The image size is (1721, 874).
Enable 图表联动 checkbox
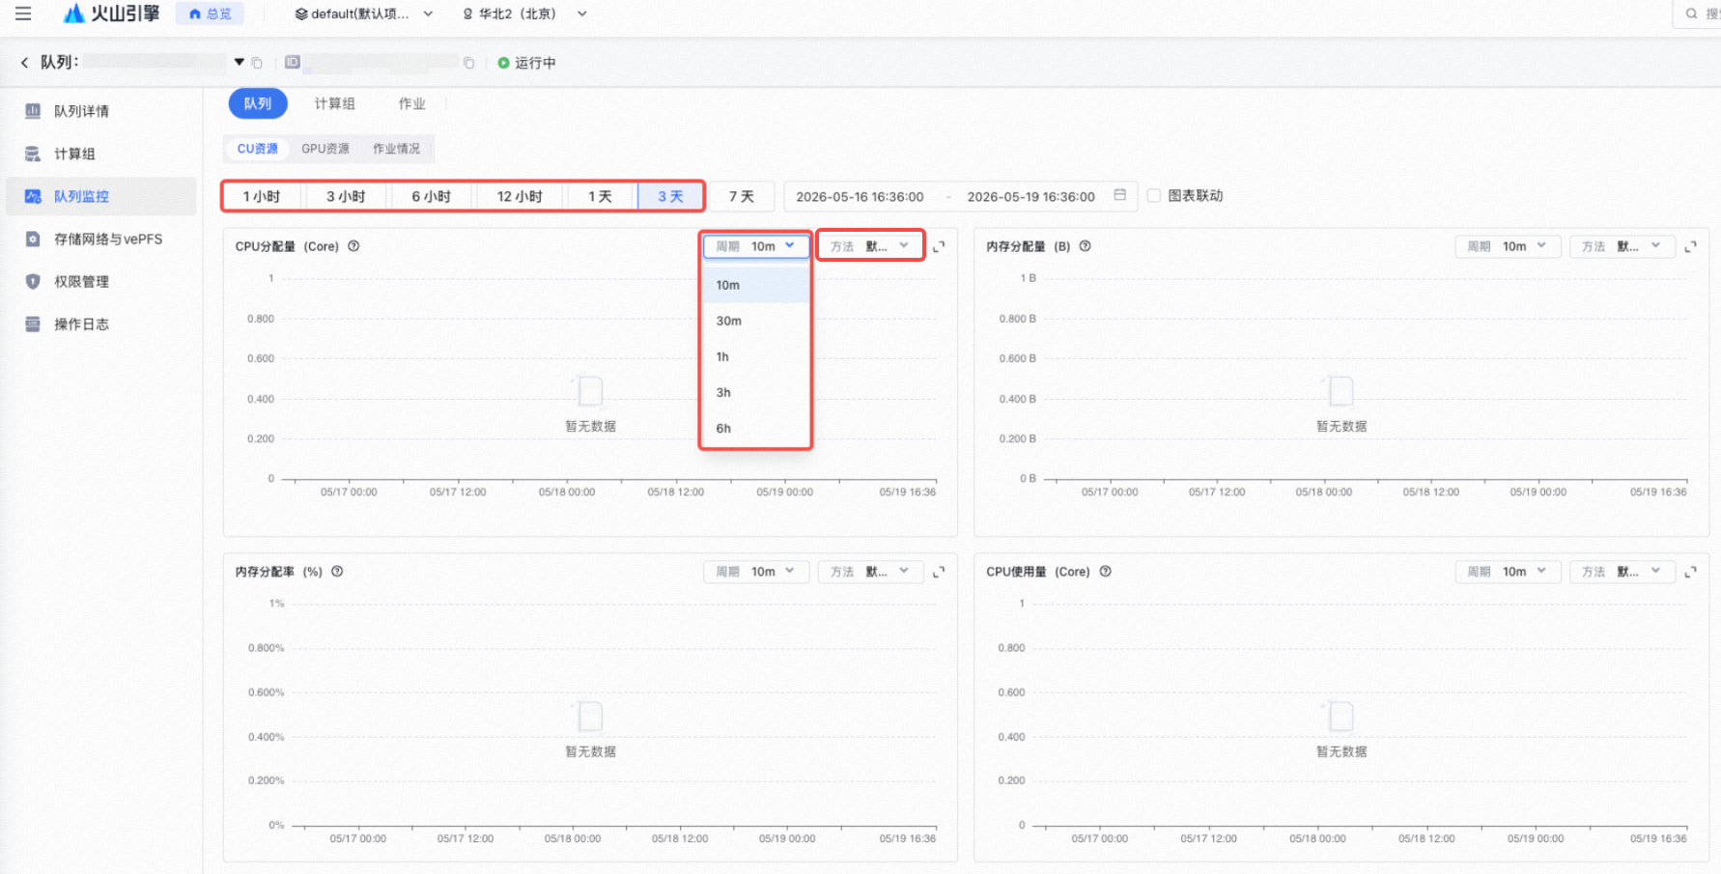pyautogui.click(x=1153, y=195)
